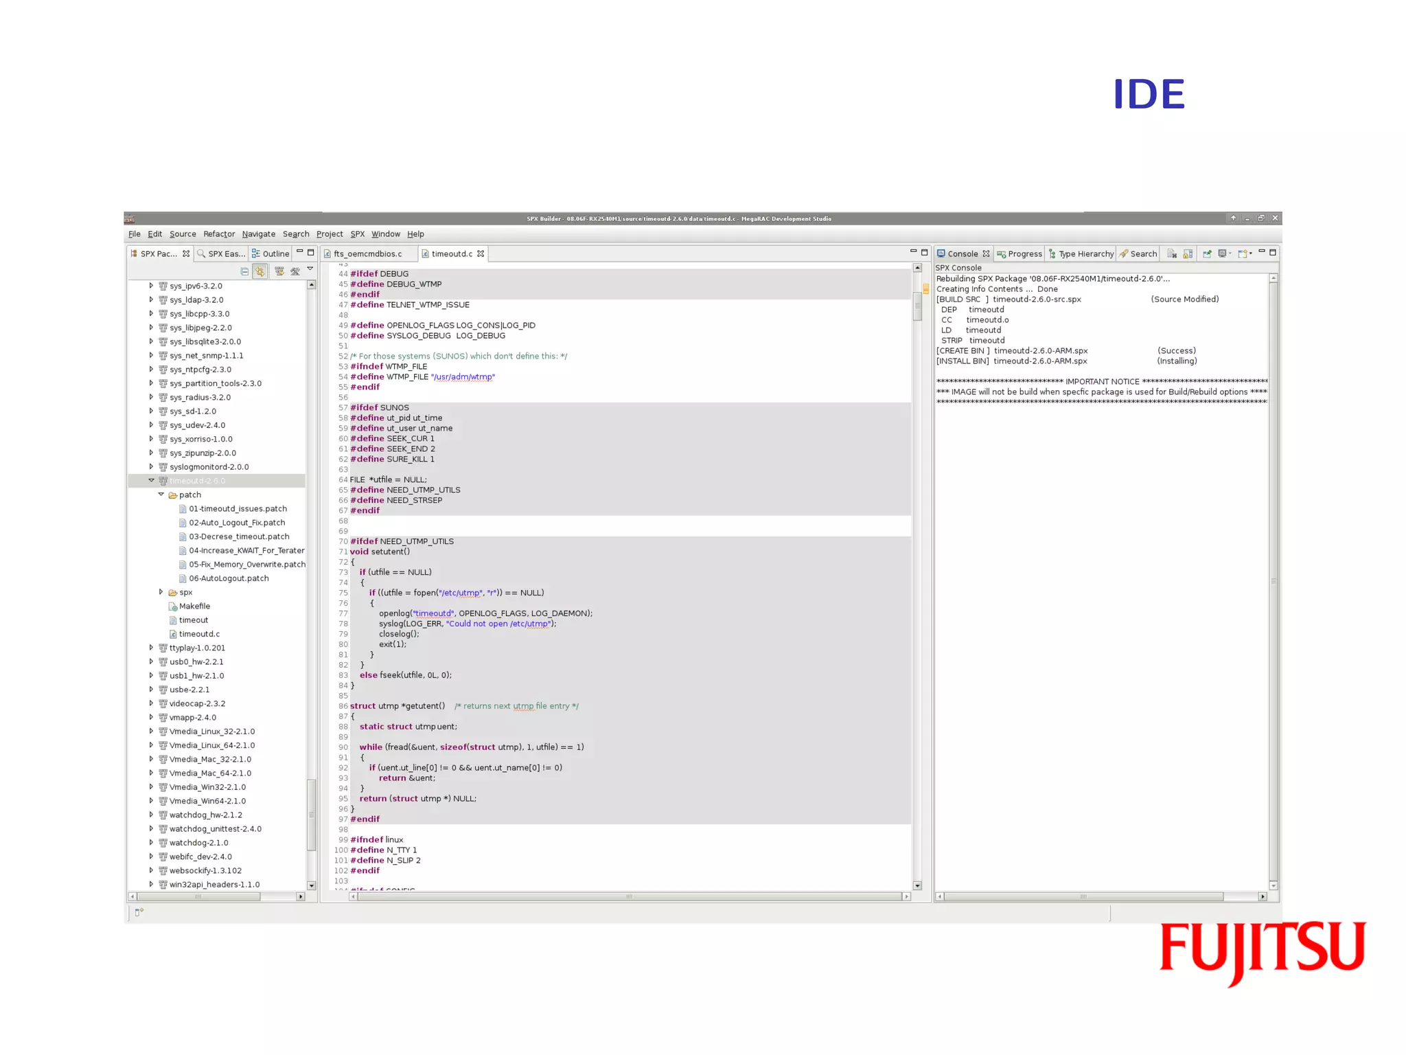Close the Console view tab
The width and height of the screenshot is (1406, 1055).
click(x=987, y=253)
